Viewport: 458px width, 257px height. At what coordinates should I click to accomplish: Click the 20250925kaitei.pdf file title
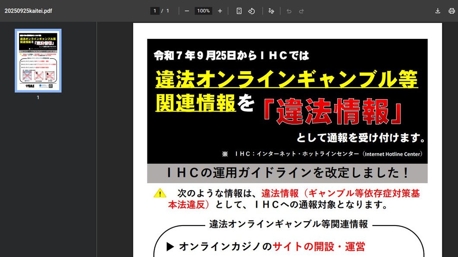[29, 11]
